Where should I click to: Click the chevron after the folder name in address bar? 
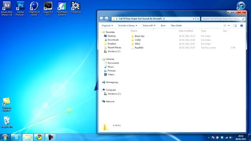point(164,19)
